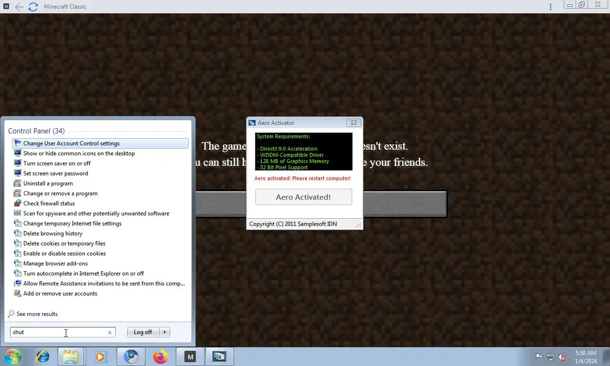Clear the search box with the X
Screen dimensions: 610x366
tap(110, 332)
